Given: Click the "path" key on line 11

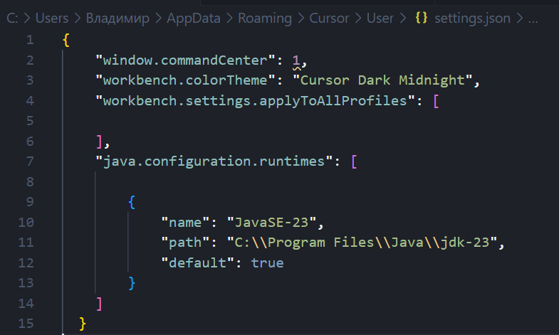Looking at the screenshot, I should tap(185, 243).
